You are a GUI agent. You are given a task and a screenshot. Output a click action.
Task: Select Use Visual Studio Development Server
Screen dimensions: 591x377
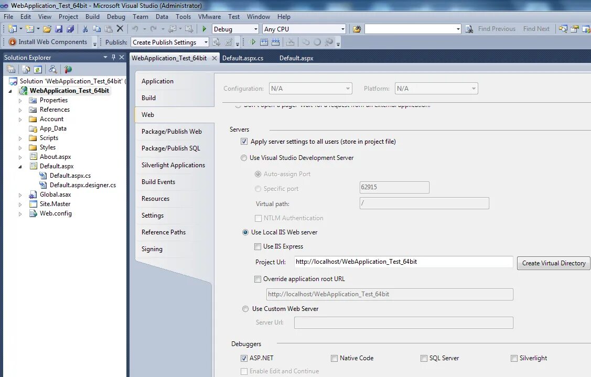[244, 158]
